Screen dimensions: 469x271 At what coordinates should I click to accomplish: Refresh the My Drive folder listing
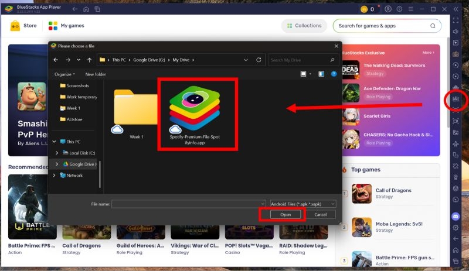pyautogui.click(x=259, y=60)
